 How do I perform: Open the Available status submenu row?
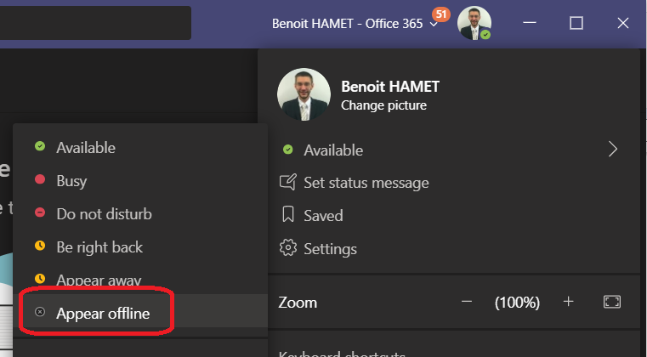pos(333,150)
